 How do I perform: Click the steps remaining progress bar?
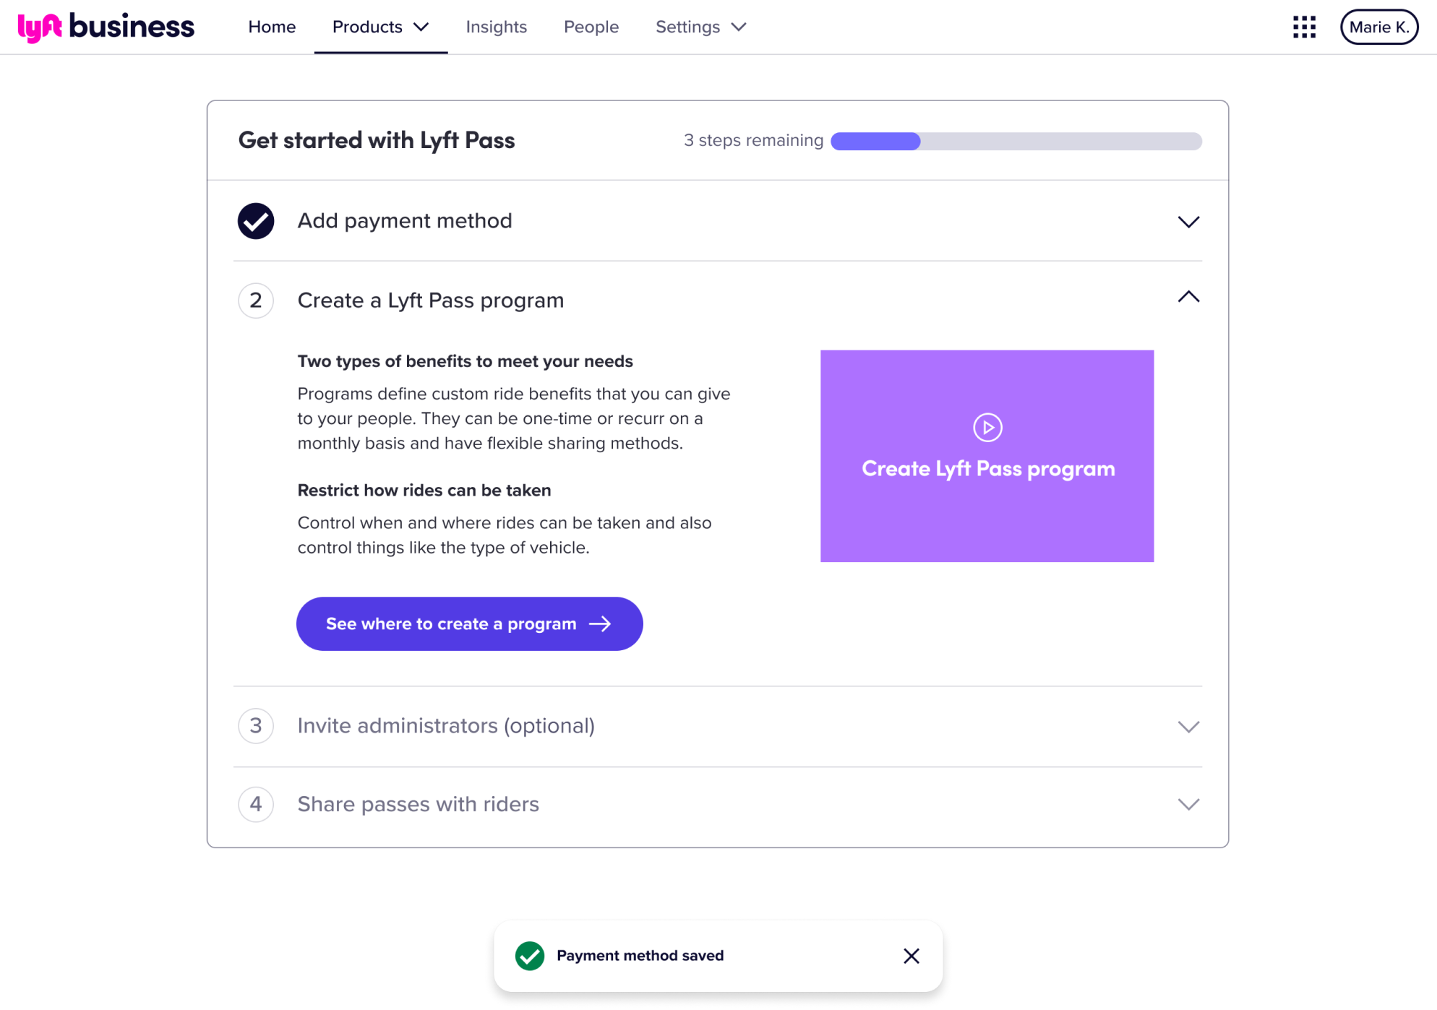pos(1016,141)
